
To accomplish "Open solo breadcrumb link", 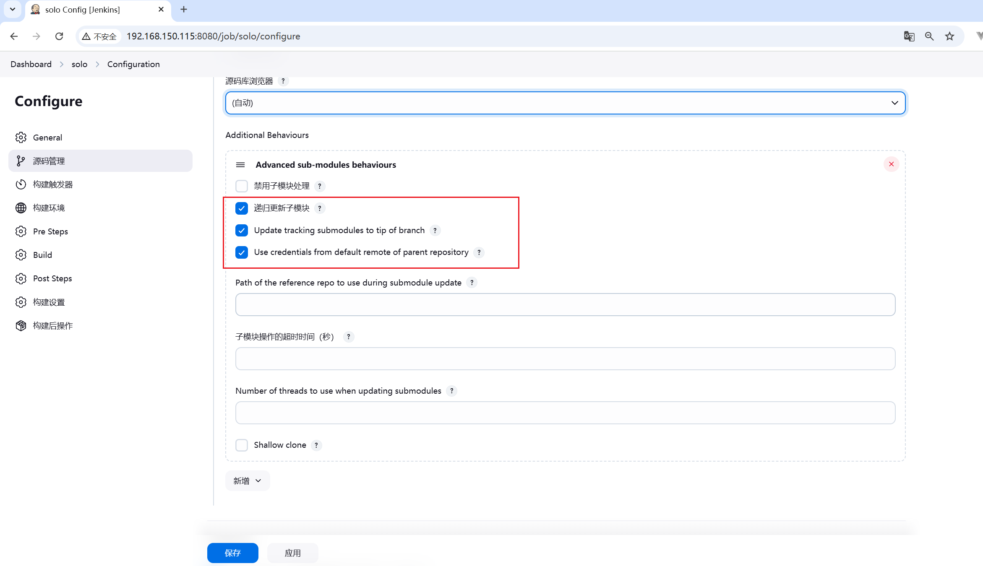I will click(x=79, y=65).
